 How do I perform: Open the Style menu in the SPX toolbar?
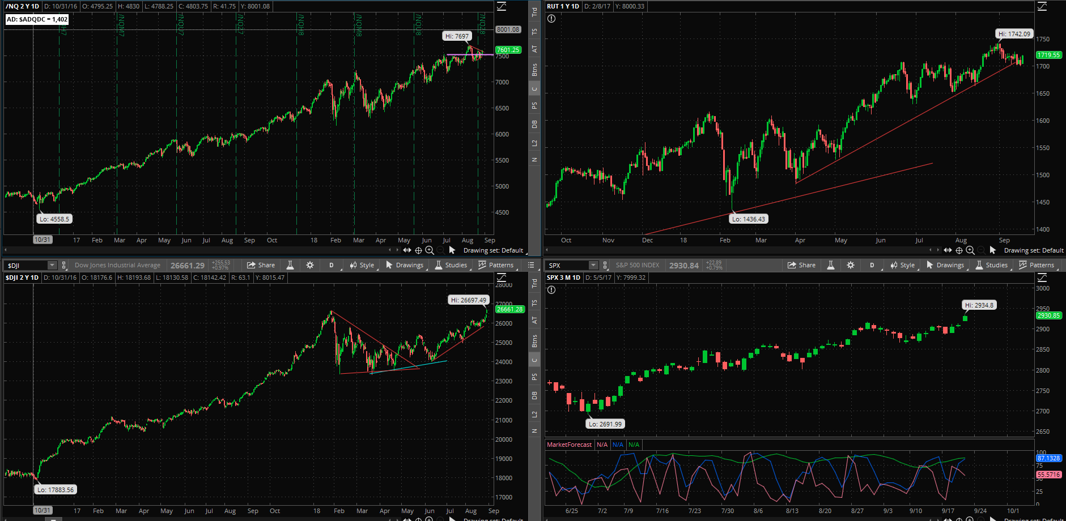tap(903, 265)
